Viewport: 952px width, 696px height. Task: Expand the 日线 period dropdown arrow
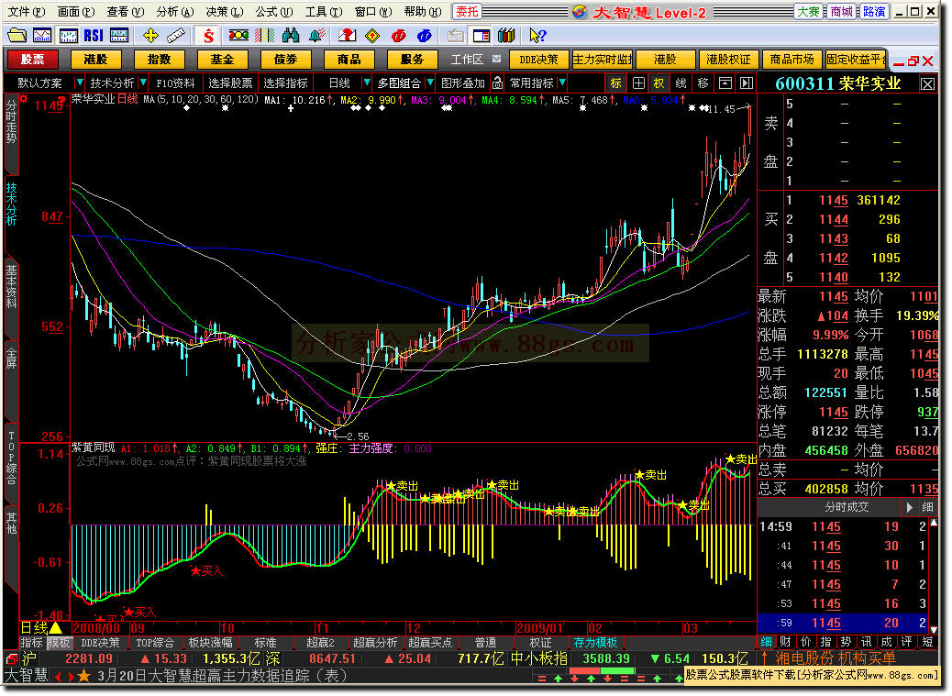point(366,83)
